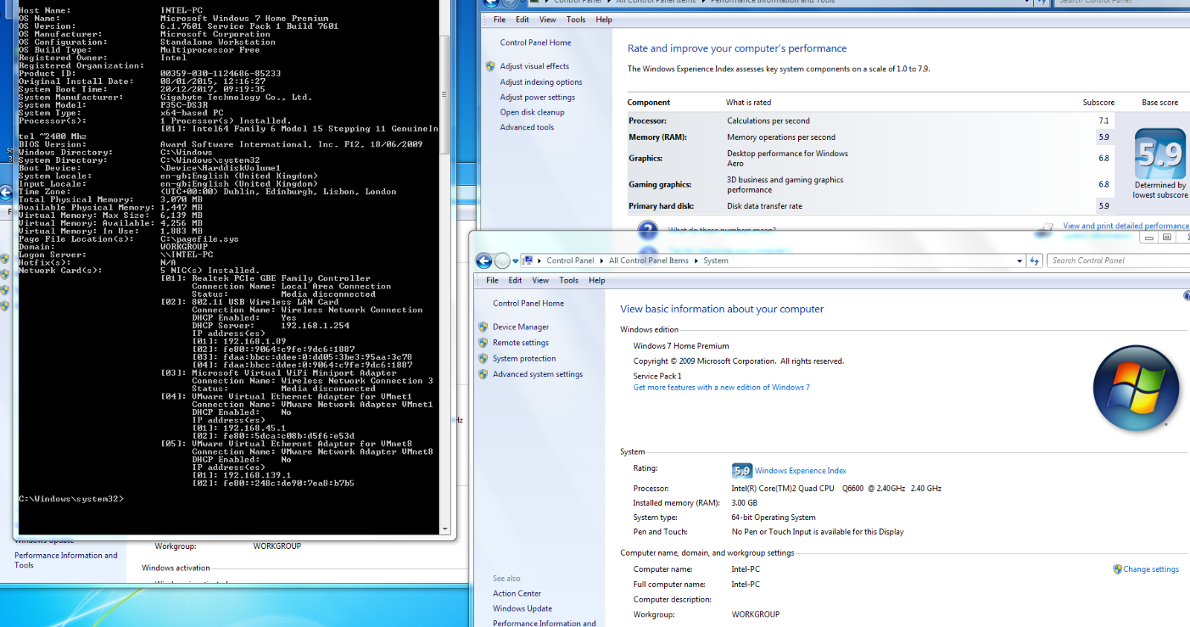
Task: Click the C:\Windows\system32> prompt line
Action: [x=71, y=499]
